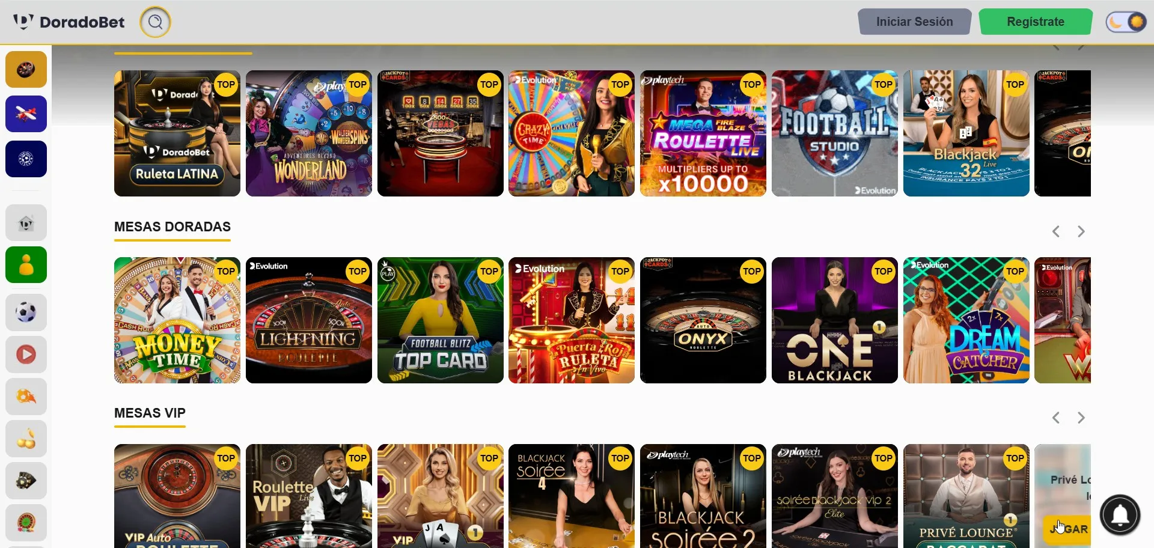Open the soccer ball sports icon
Viewport: 1154px width, 548px height.
coord(26,312)
